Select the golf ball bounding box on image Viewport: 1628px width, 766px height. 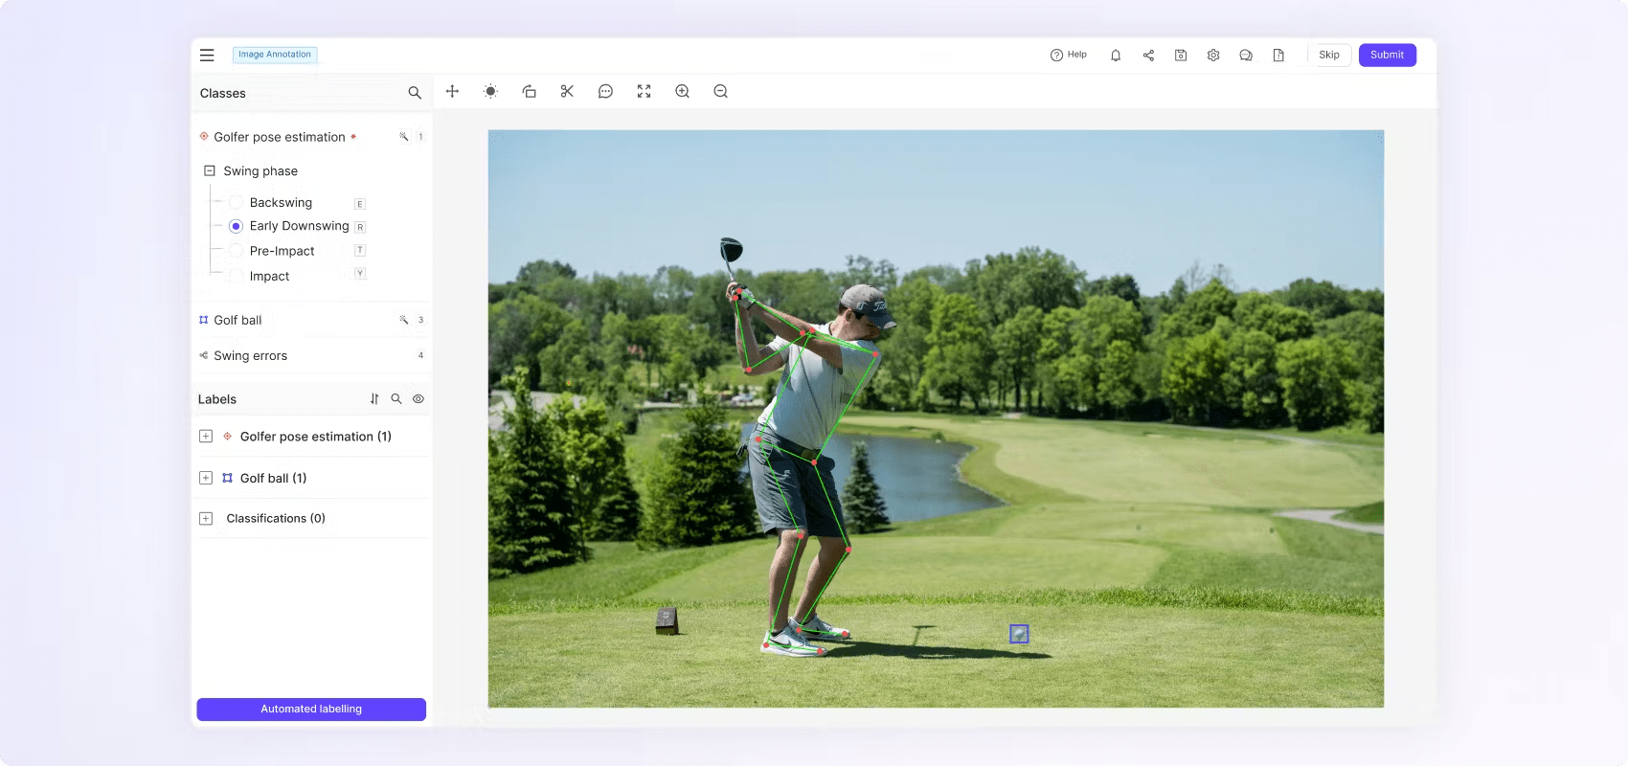(x=1019, y=634)
